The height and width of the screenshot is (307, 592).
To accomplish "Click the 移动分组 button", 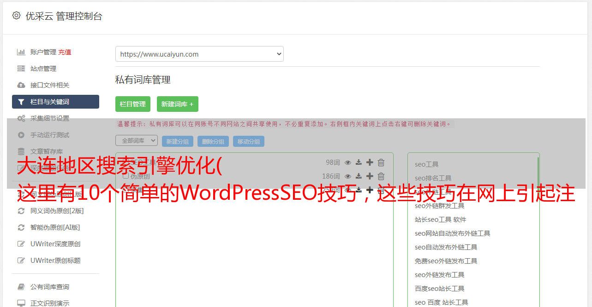I will click(x=249, y=141).
